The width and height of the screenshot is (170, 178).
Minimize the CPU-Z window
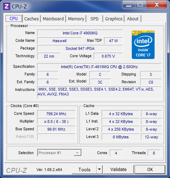tap(129, 5)
